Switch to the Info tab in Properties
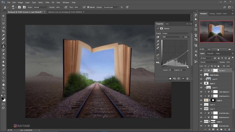Viewport: 235px width, 132px height. (x=167, y=24)
